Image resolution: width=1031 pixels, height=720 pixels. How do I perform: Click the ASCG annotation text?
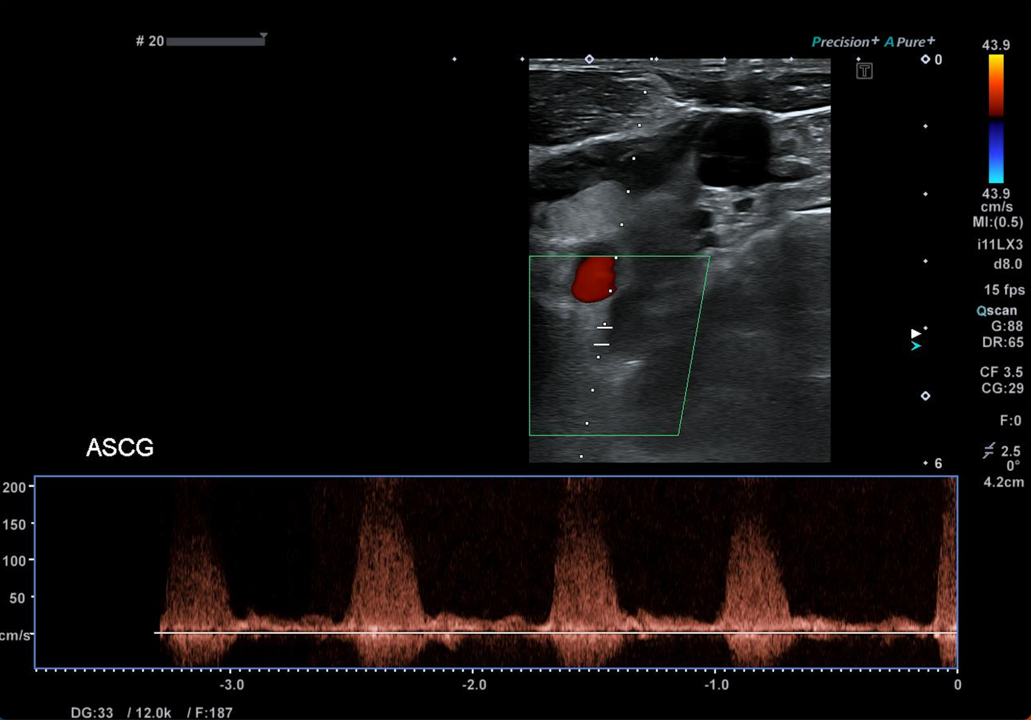[120, 447]
